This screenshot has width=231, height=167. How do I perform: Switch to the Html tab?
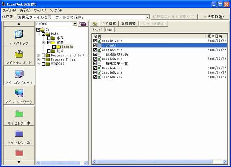pos(109,30)
